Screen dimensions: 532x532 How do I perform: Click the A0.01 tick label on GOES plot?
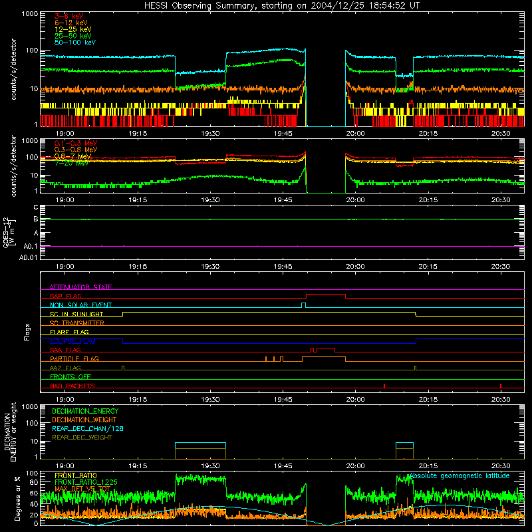[29, 257]
